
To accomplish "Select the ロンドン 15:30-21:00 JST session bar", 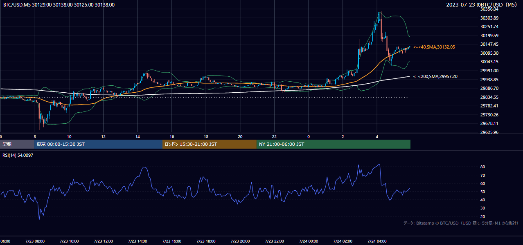I will 210,144.
